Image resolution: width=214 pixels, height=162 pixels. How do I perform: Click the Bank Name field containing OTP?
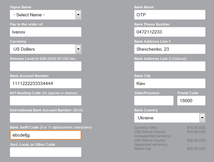pyautogui.click(x=170, y=15)
